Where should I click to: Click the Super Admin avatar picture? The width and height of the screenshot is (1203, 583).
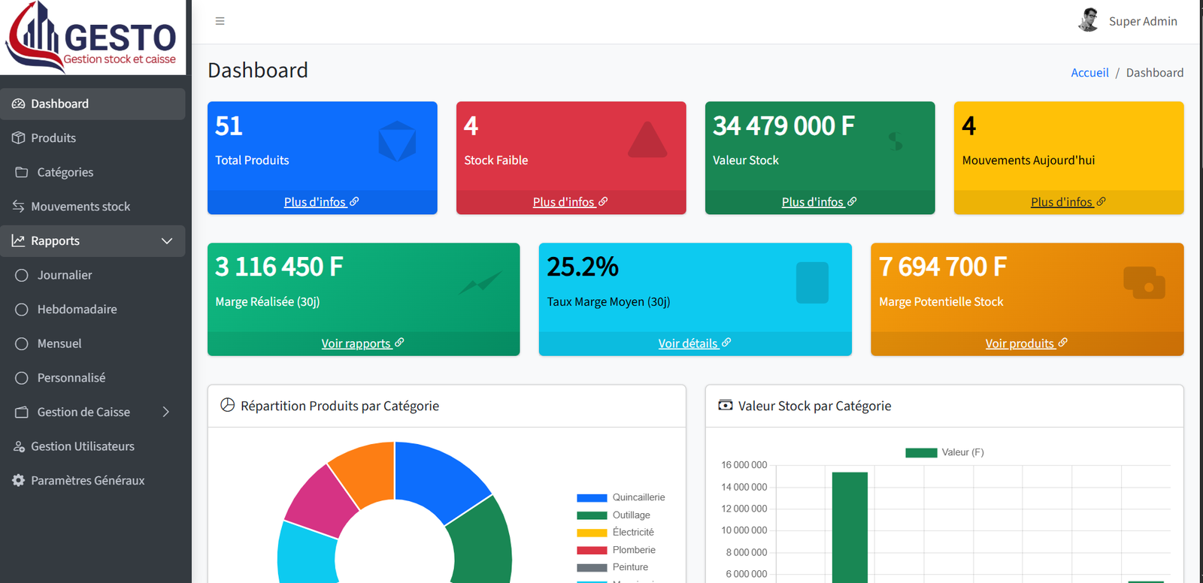[1088, 20]
